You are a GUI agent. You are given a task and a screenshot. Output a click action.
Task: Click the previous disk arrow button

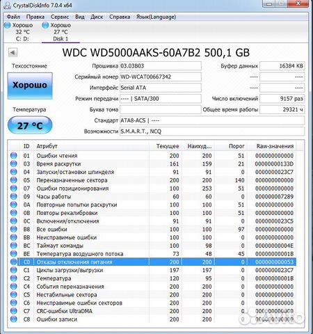click(x=13, y=52)
